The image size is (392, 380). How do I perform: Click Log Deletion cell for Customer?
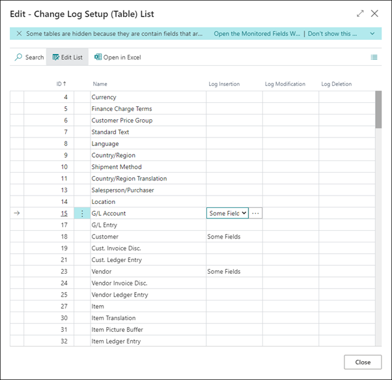pyautogui.click(x=347, y=237)
